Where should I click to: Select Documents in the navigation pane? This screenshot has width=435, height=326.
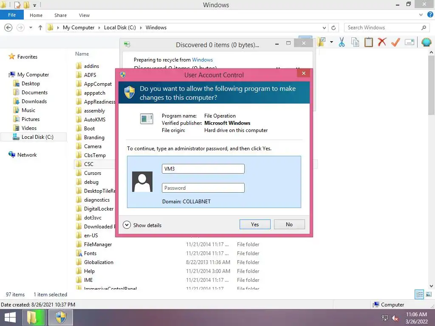point(34,92)
